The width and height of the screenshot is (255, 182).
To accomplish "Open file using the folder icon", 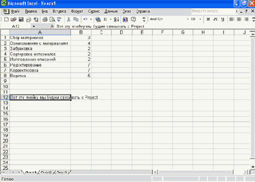I will click(13, 19).
